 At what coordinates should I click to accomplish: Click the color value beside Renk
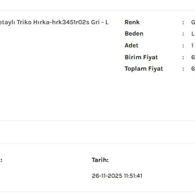[x=193, y=22]
